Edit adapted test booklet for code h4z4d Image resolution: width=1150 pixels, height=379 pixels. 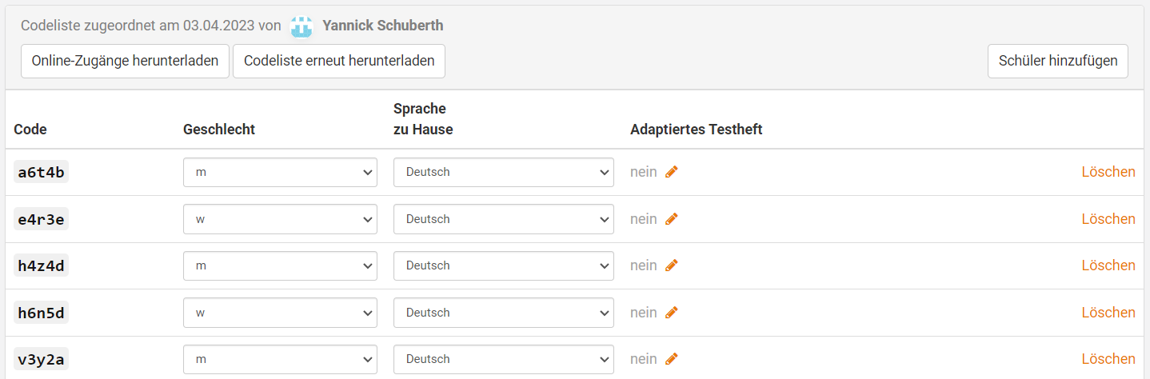[672, 265]
